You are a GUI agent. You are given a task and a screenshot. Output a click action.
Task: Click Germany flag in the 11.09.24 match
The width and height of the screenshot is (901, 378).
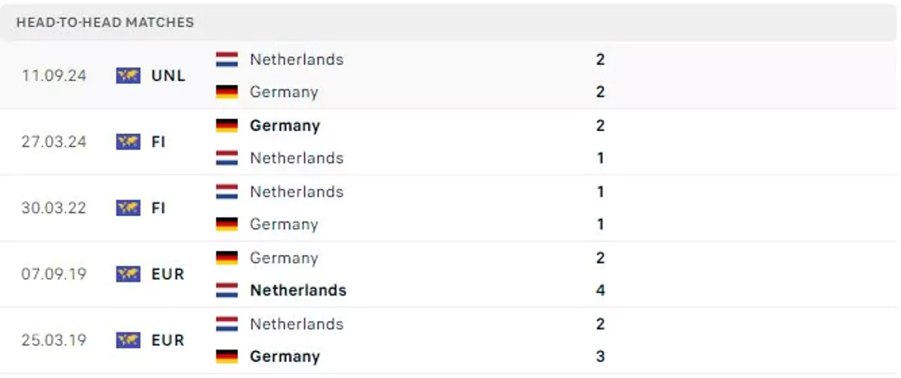pos(227,92)
